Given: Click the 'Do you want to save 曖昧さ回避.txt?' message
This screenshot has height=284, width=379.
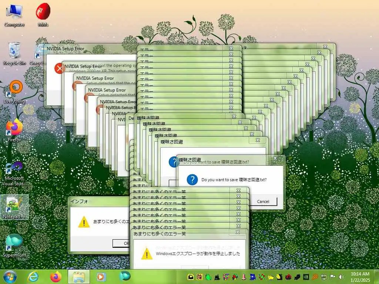Looking at the screenshot, I should click(234, 180).
